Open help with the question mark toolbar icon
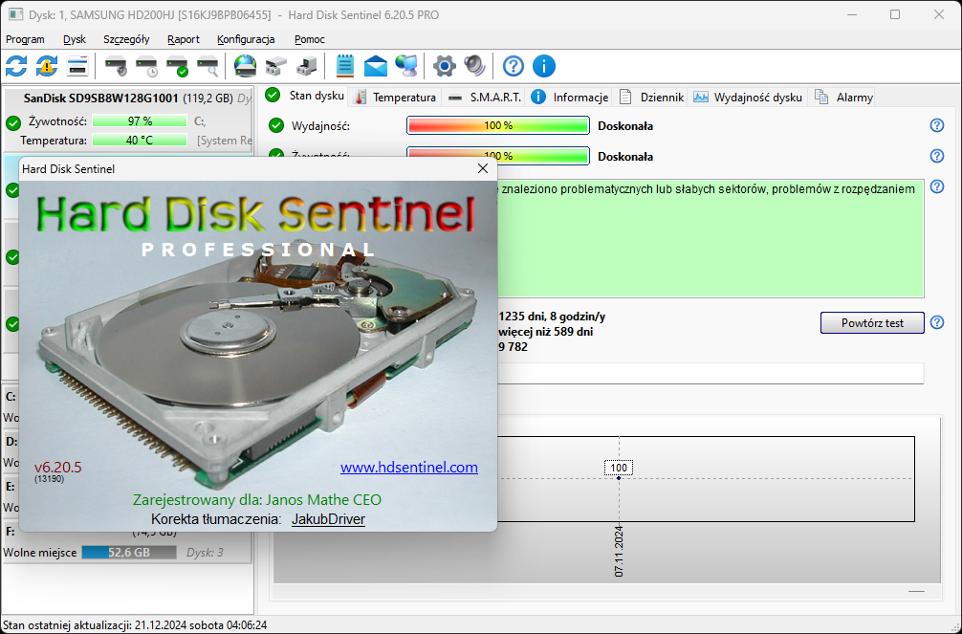The height and width of the screenshot is (634, 962). click(x=513, y=66)
